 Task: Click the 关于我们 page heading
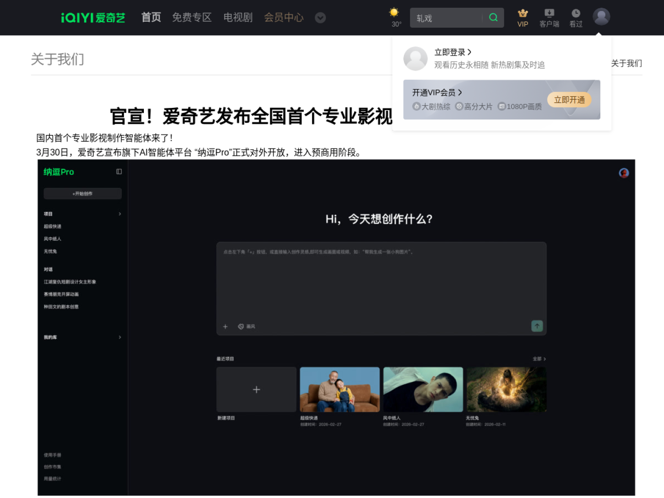click(58, 59)
